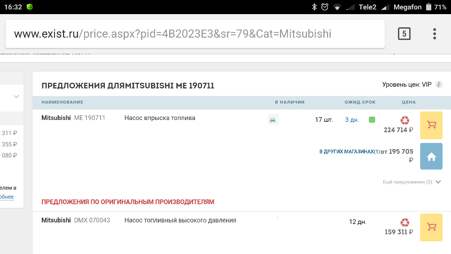Tap the alarm clock icon in status bar

tap(325, 7)
